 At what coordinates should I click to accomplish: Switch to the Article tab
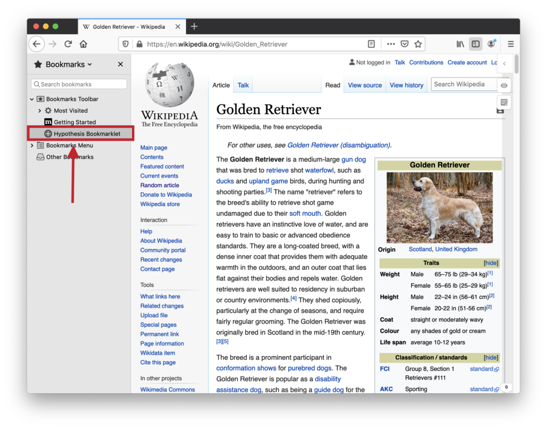pos(221,85)
